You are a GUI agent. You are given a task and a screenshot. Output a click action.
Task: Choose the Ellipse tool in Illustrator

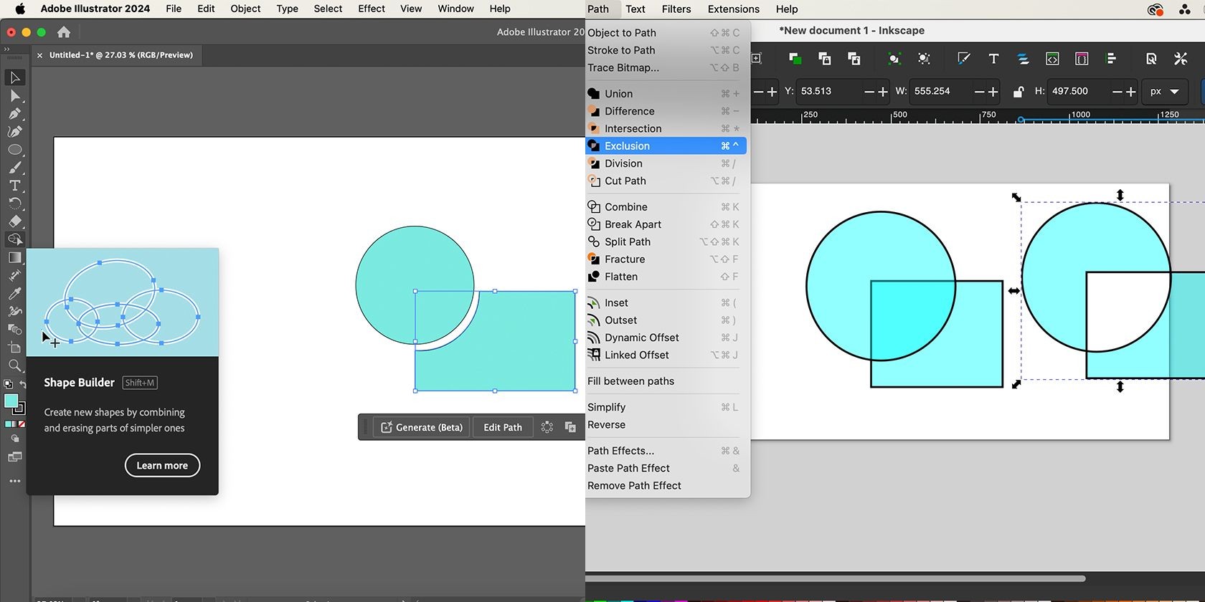coord(15,150)
